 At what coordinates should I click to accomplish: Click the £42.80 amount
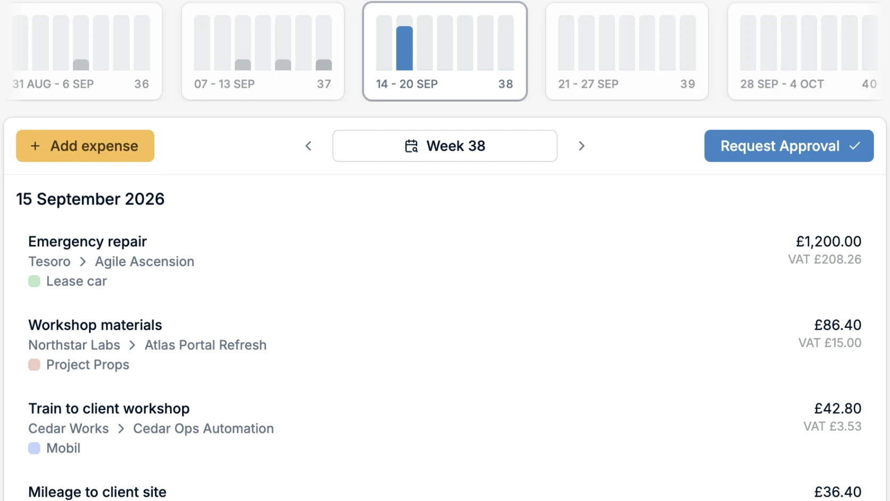point(838,409)
